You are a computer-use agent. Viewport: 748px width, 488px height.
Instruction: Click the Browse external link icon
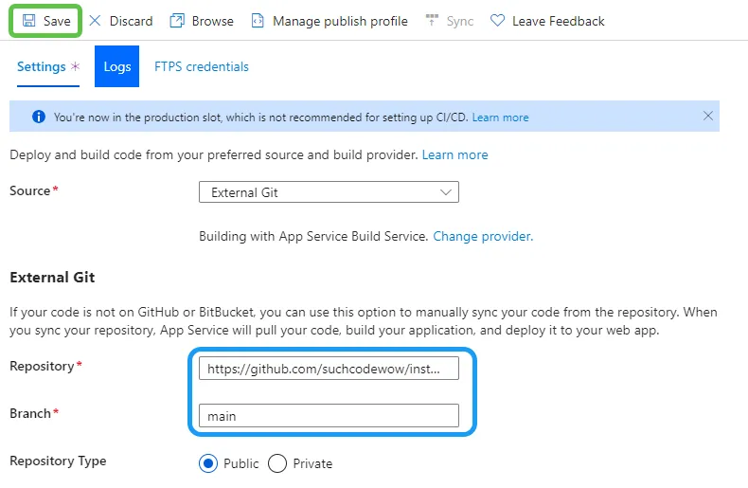177,21
